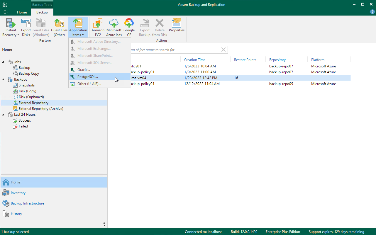Select the row created 1/23/2023 12:42 PM

pyautogui.click(x=229, y=78)
